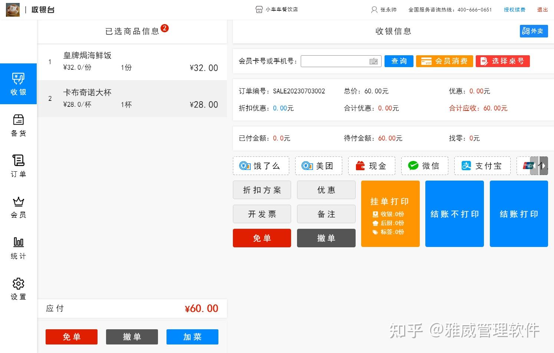Viewport: 554px width, 353px height.
Task: Select WeChat 微信 payment method
Action: (x=425, y=166)
